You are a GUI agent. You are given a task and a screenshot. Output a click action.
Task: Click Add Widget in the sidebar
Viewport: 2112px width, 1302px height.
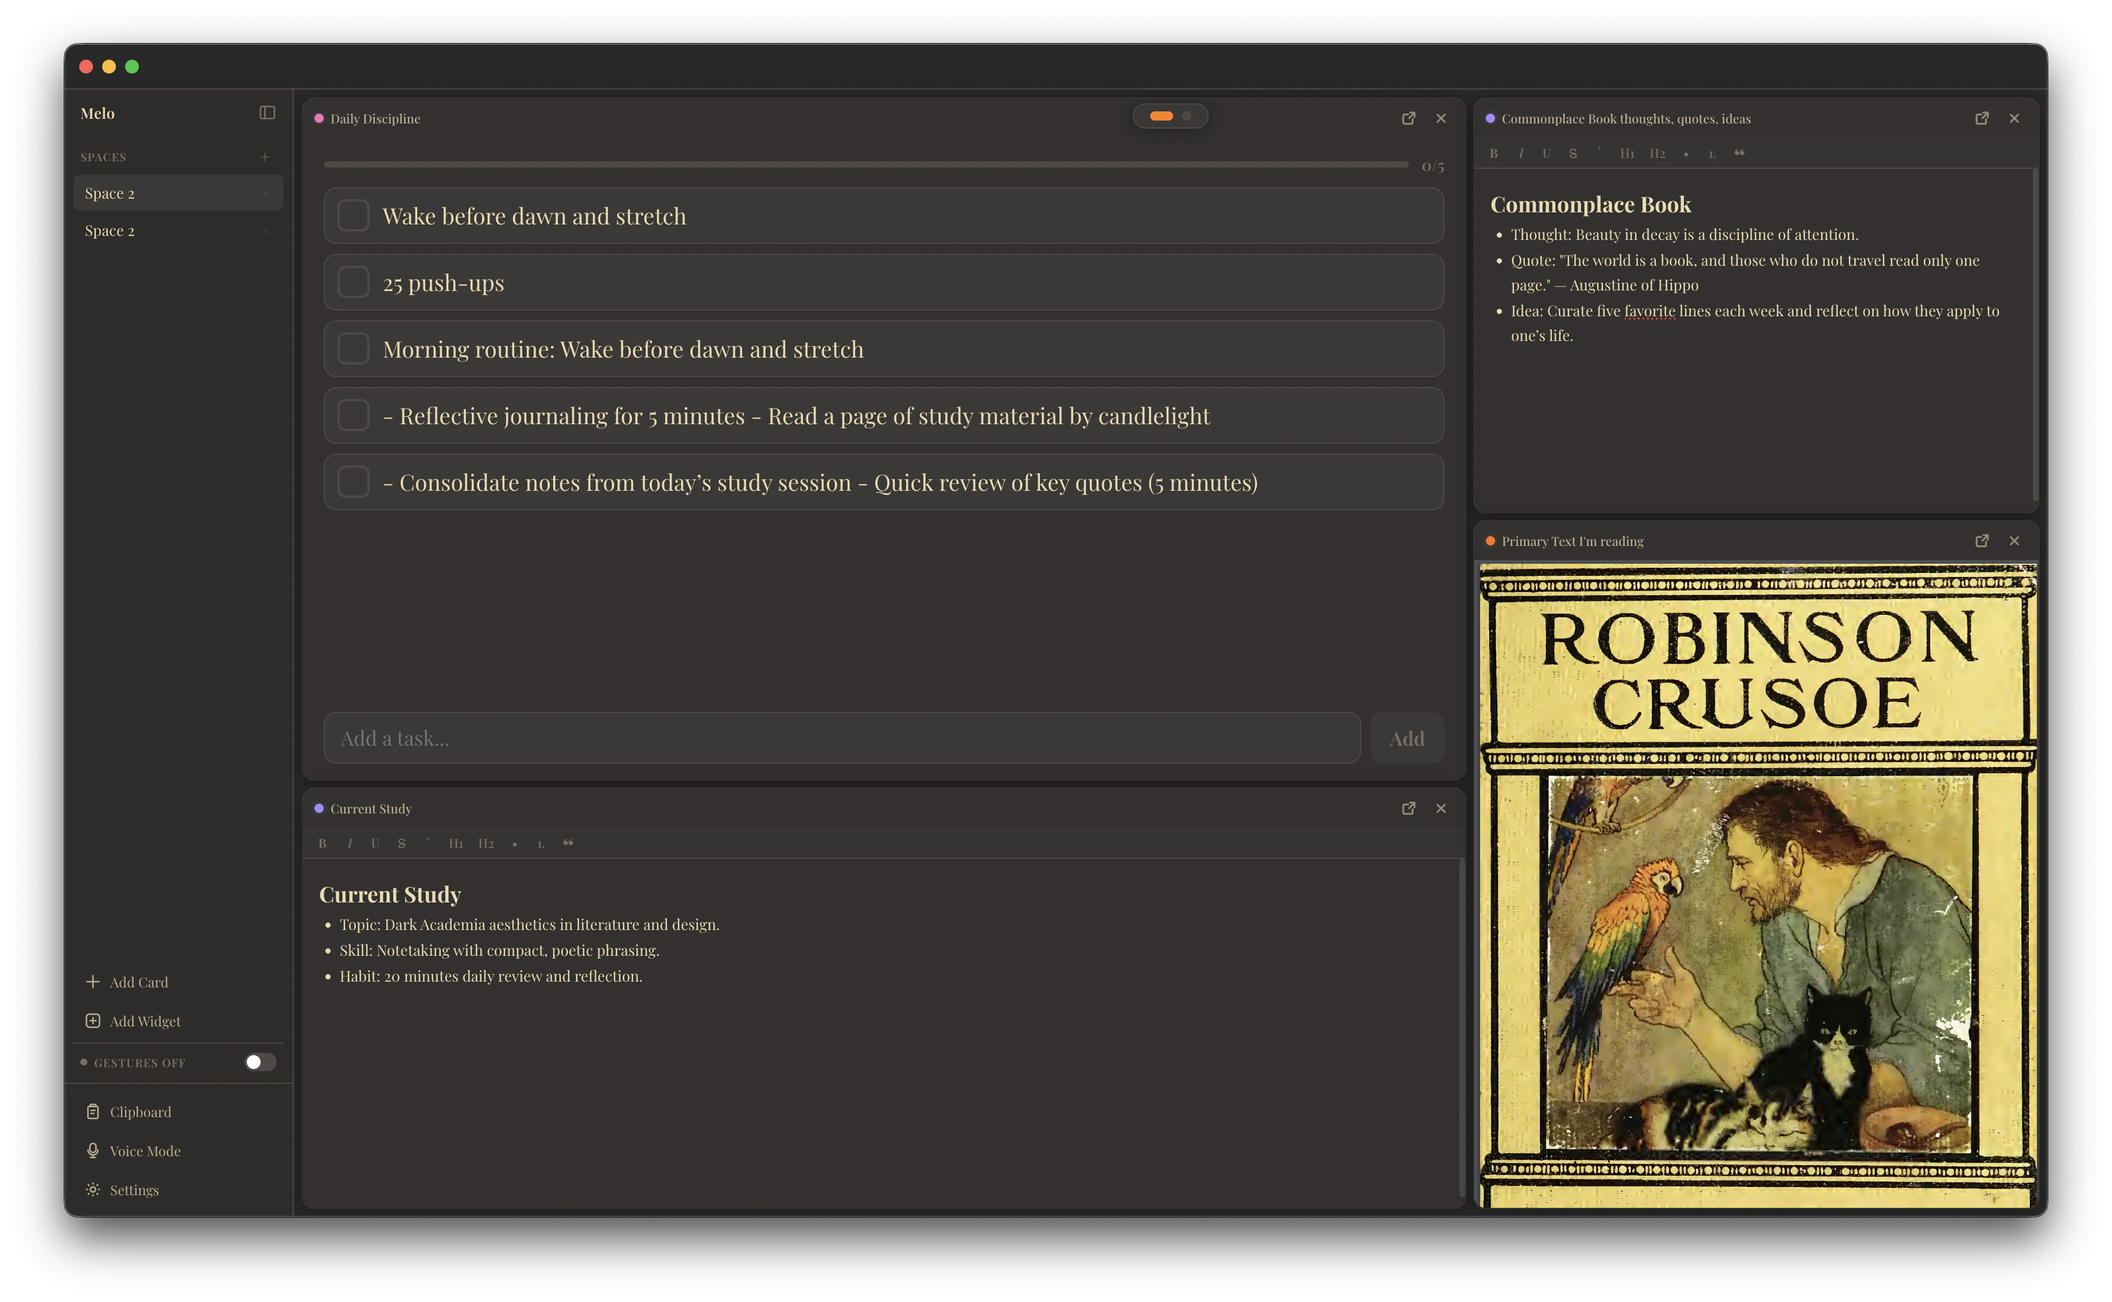[143, 1021]
